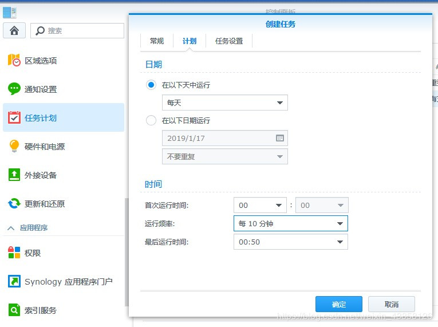Open 运行频率 每 10 分钟 dropdown

coord(291,223)
